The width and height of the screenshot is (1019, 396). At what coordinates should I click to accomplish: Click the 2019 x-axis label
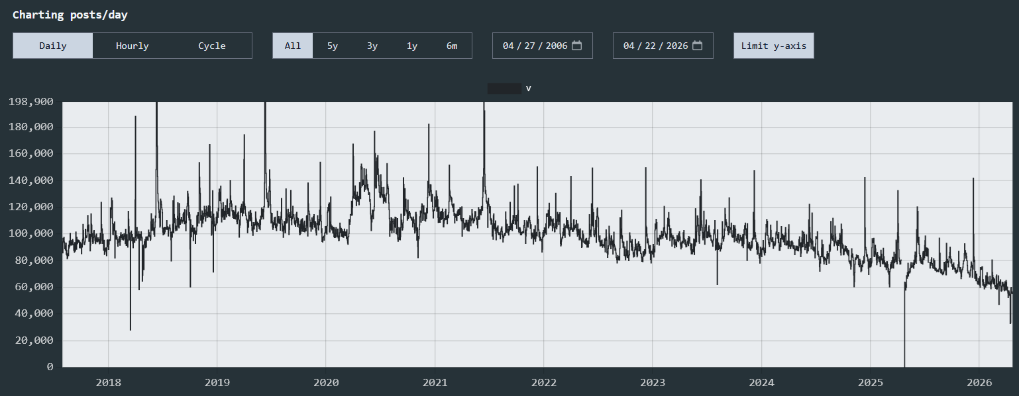point(217,382)
